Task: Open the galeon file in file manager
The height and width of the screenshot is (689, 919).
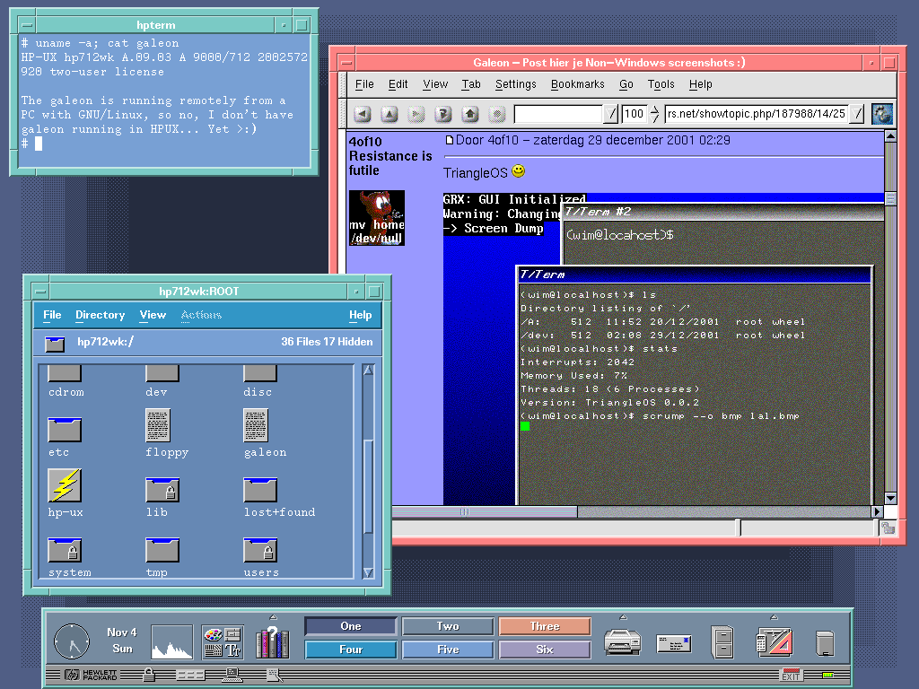Action: coord(256,424)
